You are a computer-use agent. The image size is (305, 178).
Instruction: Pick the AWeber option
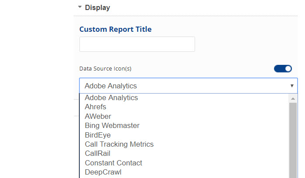(x=98, y=116)
